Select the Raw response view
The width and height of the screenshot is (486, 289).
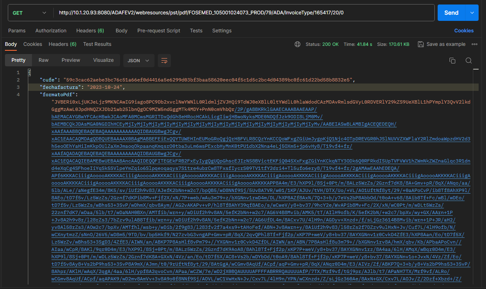point(43,60)
